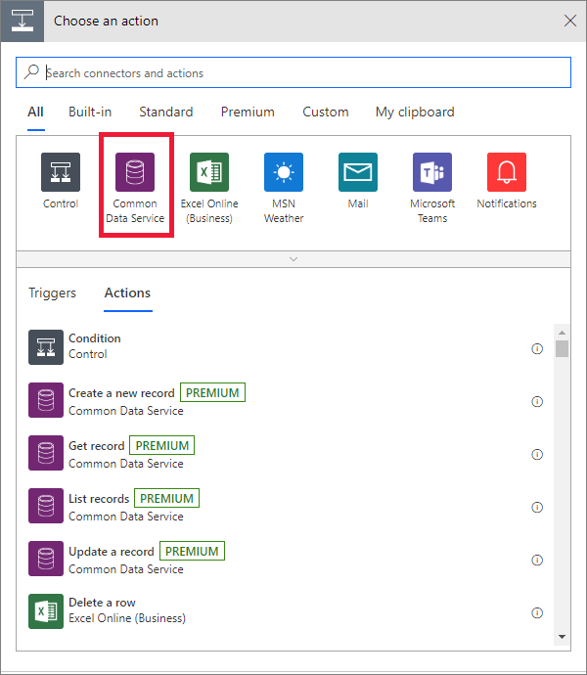
Task: Pick the Mail connector icon
Action: coord(358,172)
